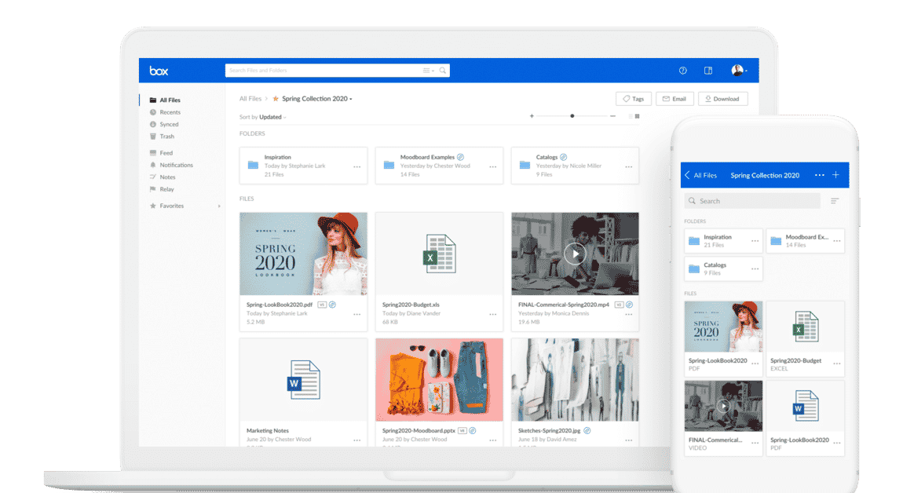The image size is (903, 493).
Task: Open the phone header more options menu
Action: 820,175
